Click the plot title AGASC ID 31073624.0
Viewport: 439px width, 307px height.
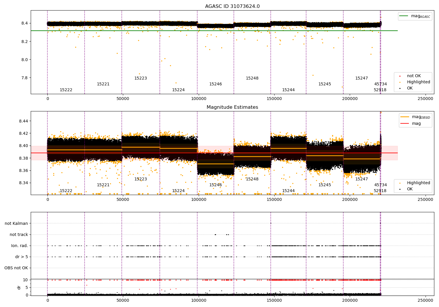232,6
